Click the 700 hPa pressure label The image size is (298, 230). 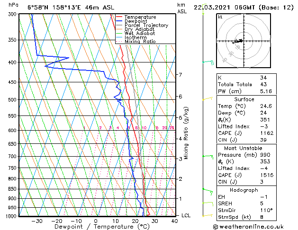point(13,156)
